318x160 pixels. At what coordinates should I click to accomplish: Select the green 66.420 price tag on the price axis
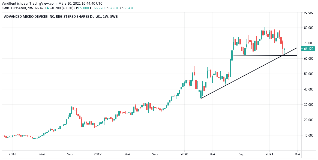[308, 49]
